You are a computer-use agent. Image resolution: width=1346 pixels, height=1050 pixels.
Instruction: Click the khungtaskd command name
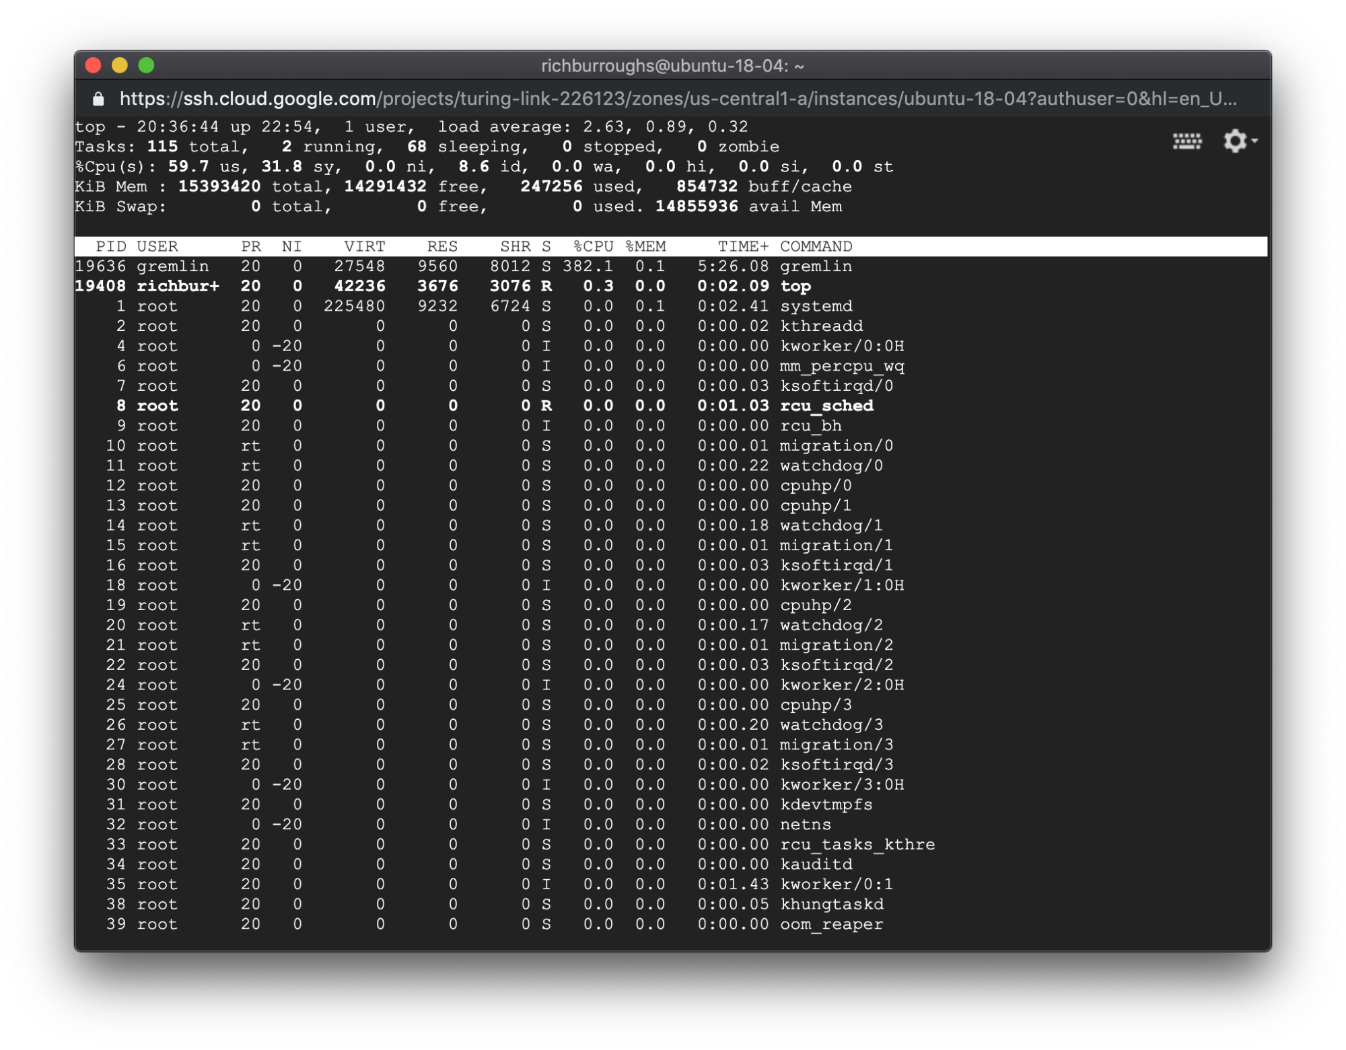coord(831,905)
